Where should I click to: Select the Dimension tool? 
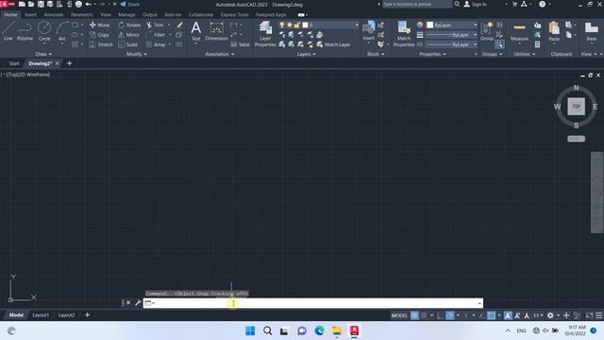[216, 31]
